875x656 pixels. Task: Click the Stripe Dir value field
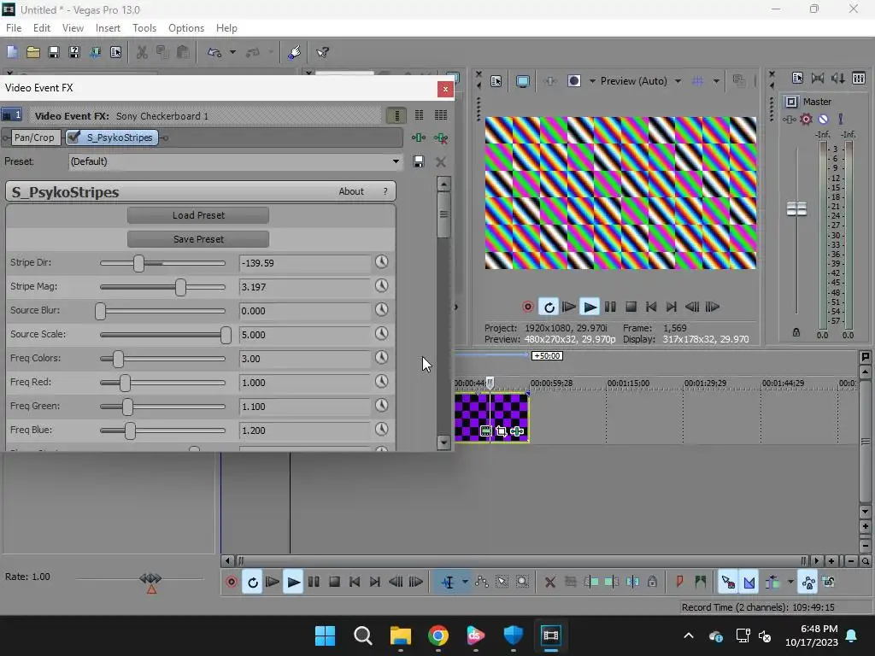point(305,263)
